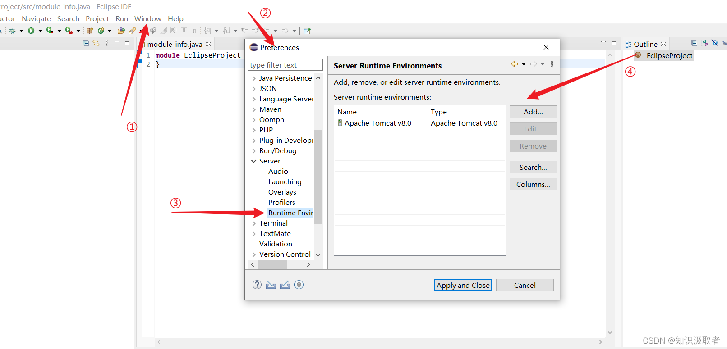
Task: Open the Navigate menu
Action: pos(36,18)
